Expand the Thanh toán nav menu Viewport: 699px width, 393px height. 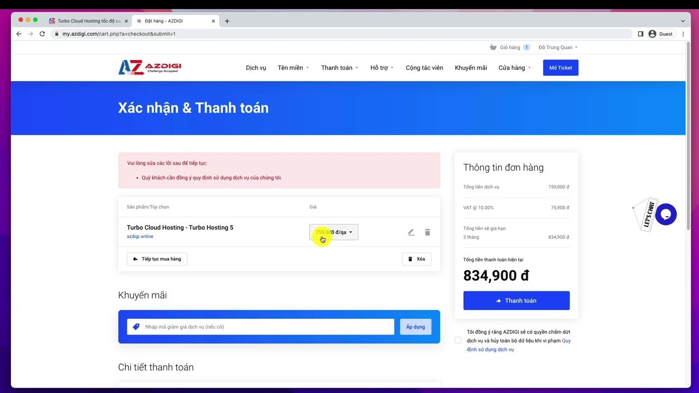340,68
